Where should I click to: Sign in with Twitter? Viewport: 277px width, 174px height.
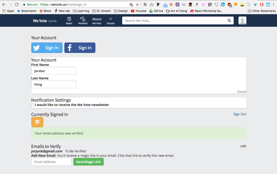pos(47,48)
